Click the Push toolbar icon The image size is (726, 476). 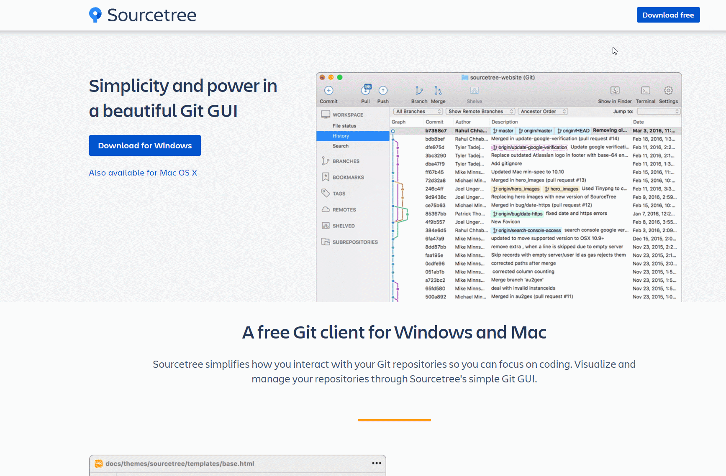coord(383,90)
